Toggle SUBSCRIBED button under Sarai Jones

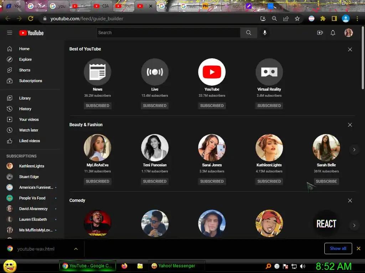pos(212,181)
